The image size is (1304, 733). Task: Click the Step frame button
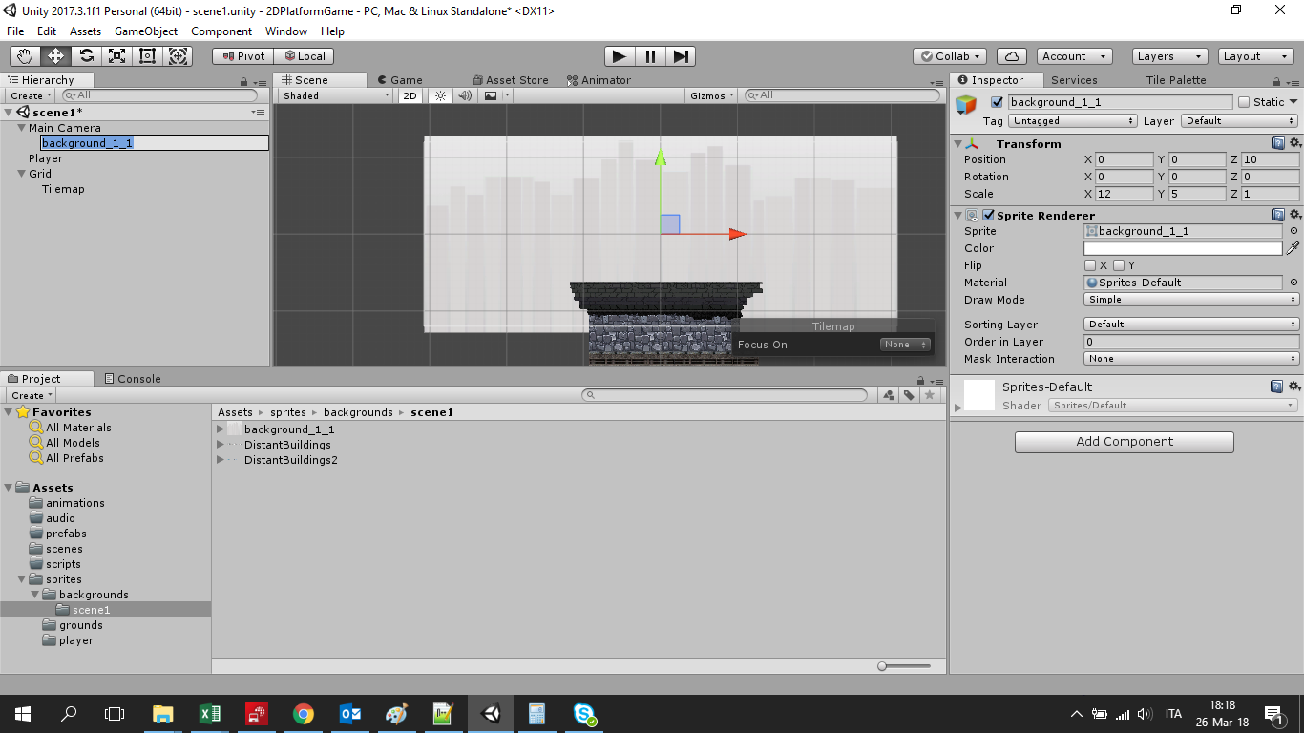tap(681, 56)
